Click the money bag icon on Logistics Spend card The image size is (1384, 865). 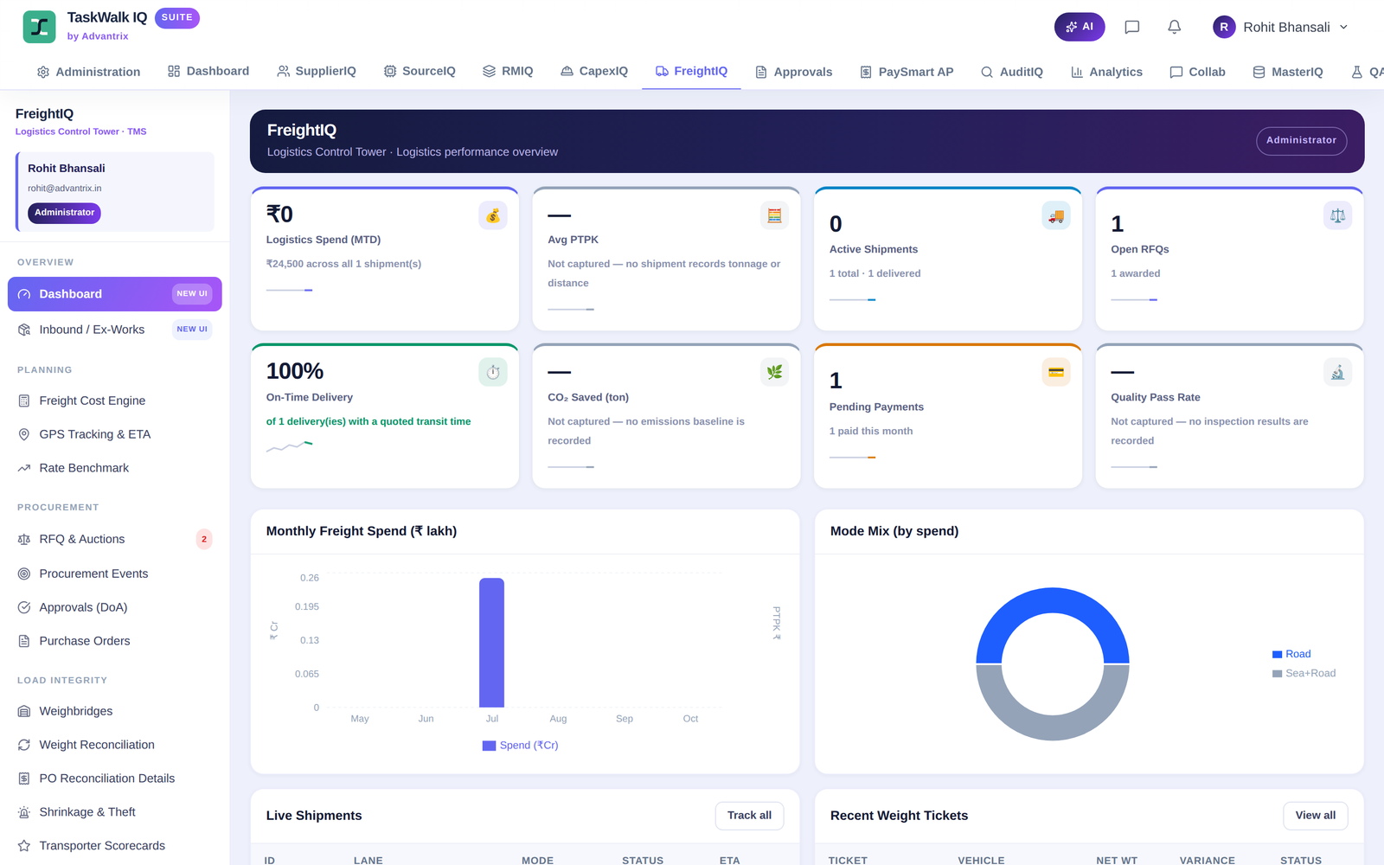point(493,215)
